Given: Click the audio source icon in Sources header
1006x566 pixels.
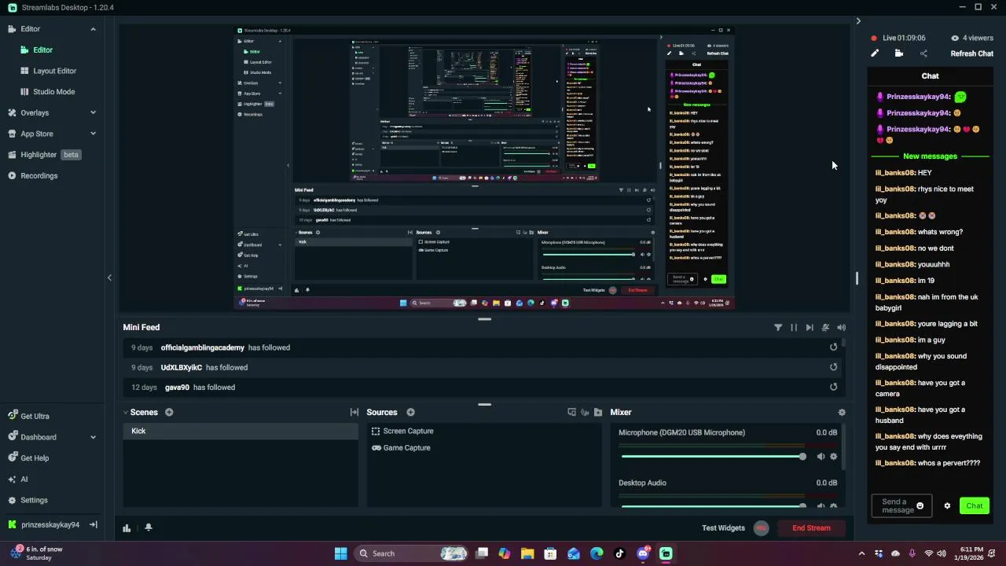Looking at the screenshot, I should pos(585,412).
